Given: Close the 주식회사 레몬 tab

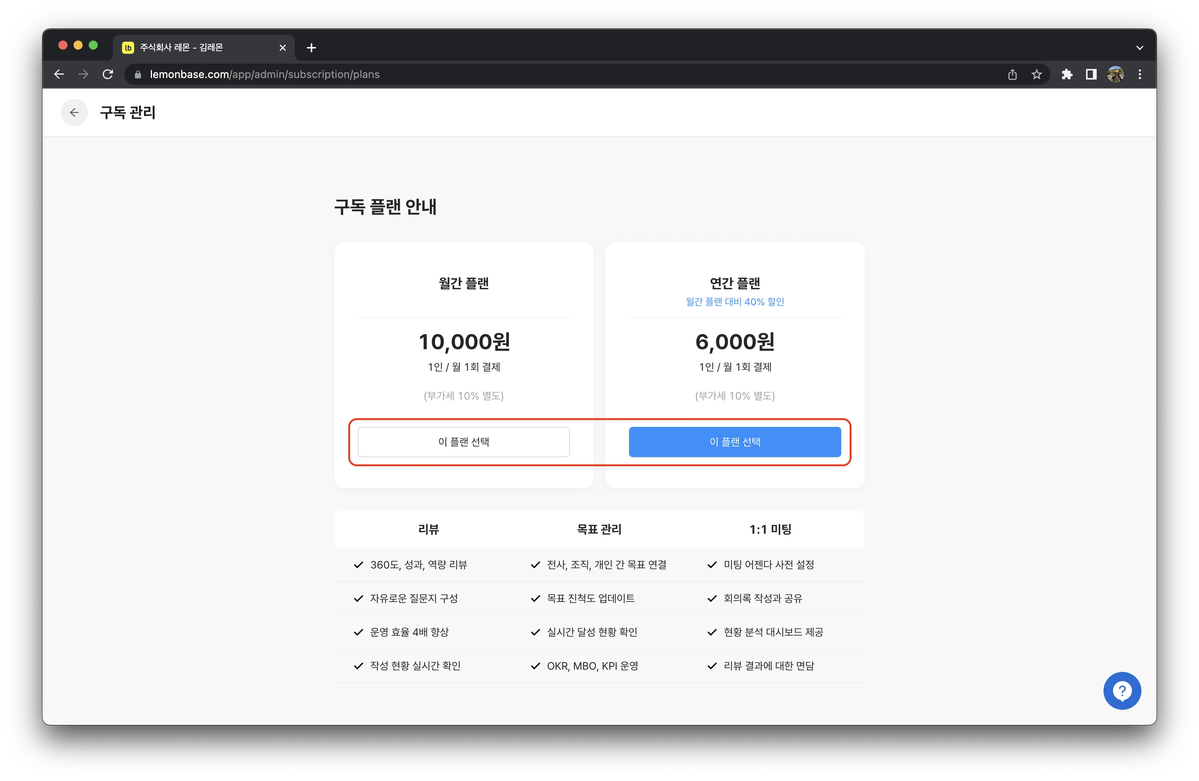Looking at the screenshot, I should coord(283,48).
